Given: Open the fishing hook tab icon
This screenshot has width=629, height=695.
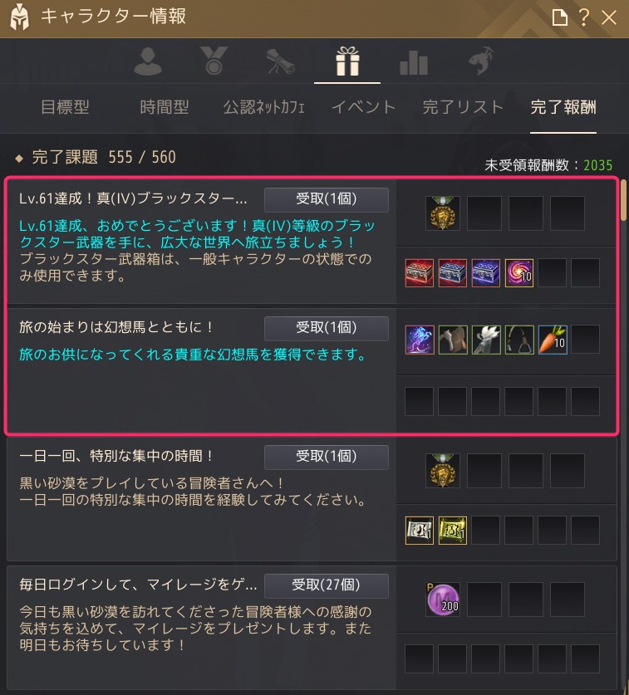Looking at the screenshot, I should [x=481, y=61].
